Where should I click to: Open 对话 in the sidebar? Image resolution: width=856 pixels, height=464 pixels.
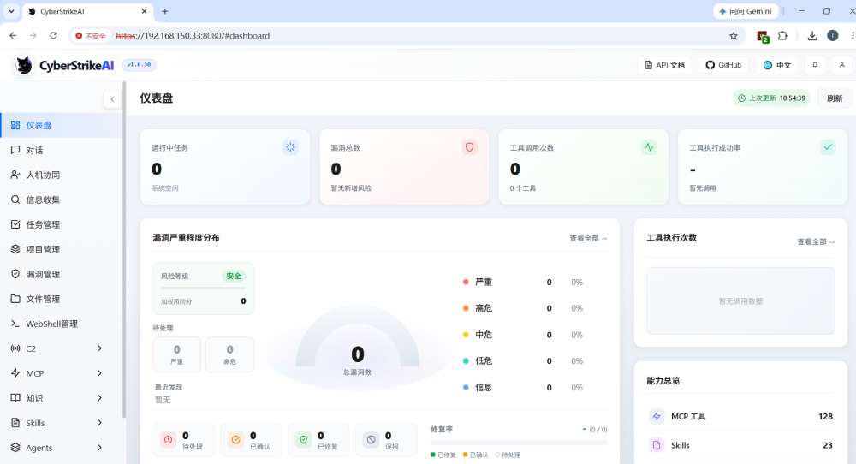click(61, 150)
